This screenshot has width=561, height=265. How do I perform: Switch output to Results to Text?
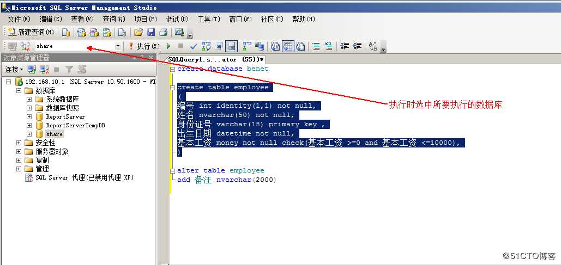[275, 46]
